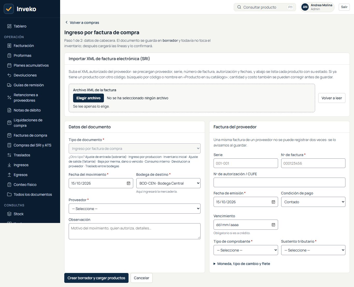
Task: Click Volver a compras back link
Action: click(x=82, y=23)
